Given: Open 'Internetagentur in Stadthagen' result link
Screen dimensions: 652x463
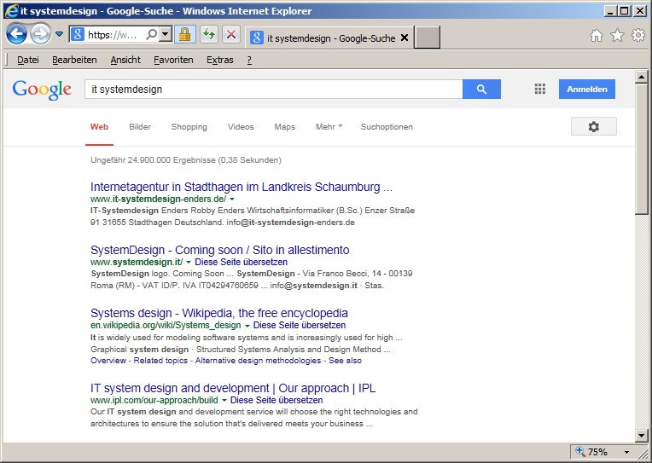Looking at the screenshot, I should pyautogui.click(x=242, y=187).
